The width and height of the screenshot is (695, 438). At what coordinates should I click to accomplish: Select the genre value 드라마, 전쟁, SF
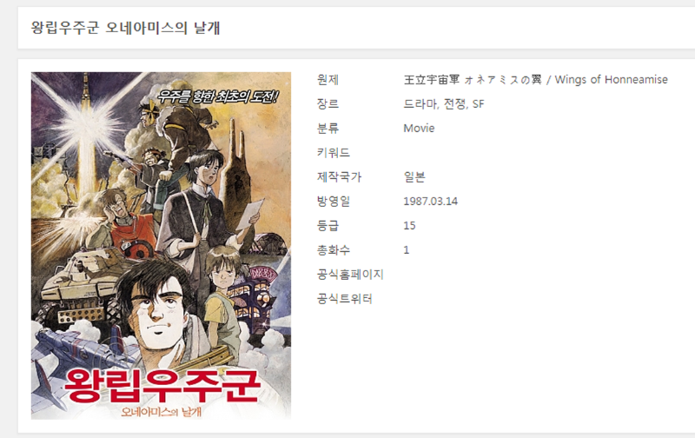coord(444,104)
